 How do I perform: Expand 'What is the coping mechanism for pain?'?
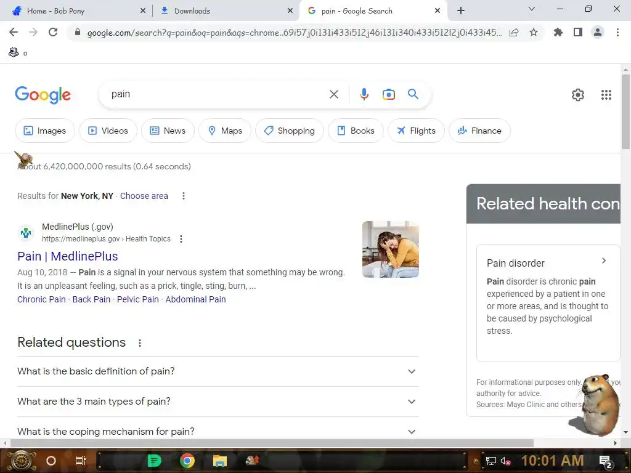(x=218, y=431)
